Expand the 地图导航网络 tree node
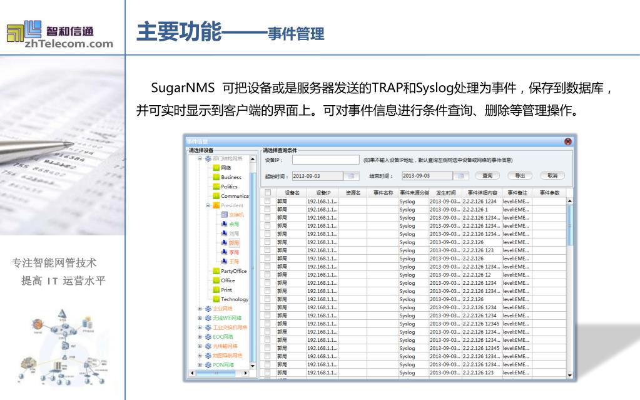Viewport: 640px width, 400px height. coord(200,356)
